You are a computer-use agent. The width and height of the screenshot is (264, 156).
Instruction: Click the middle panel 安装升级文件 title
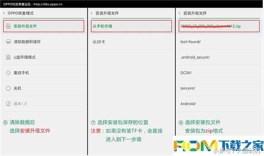[x=107, y=13]
